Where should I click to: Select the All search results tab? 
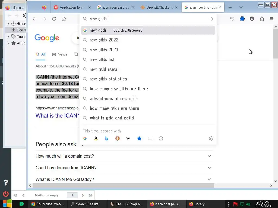(41, 54)
